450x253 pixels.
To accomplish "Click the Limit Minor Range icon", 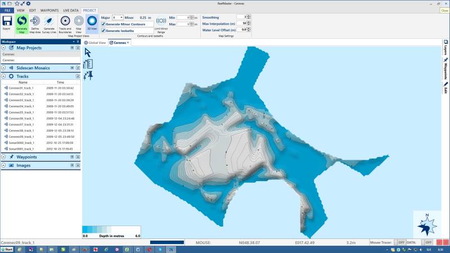I will [x=161, y=22].
